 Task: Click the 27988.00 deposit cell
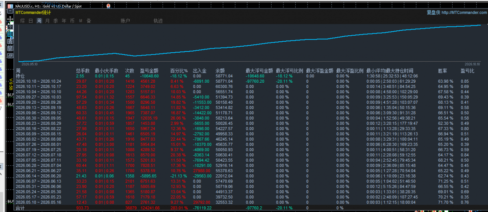point(201,171)
